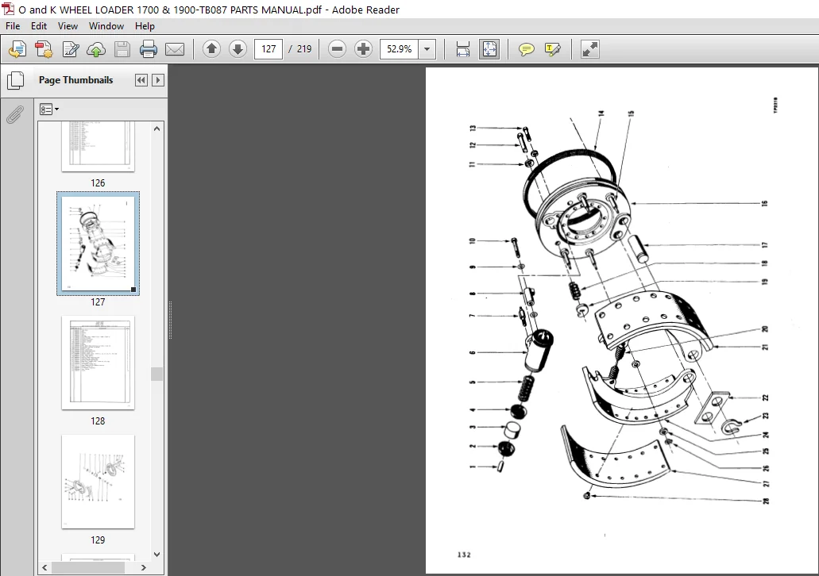Open the Window menu
This screenshot has width=819, height=576.
(x=106, y=26)
